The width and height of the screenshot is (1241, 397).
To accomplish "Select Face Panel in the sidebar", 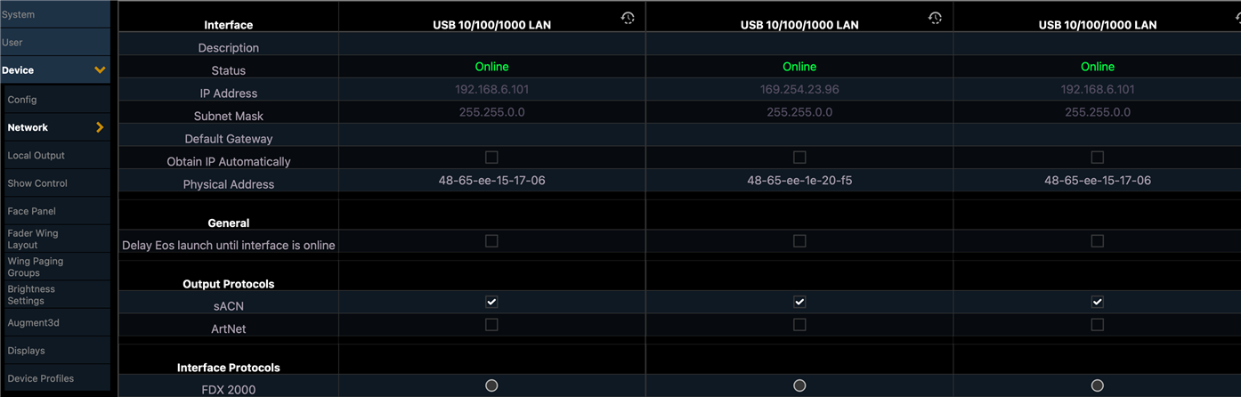I will coord(32,211).
